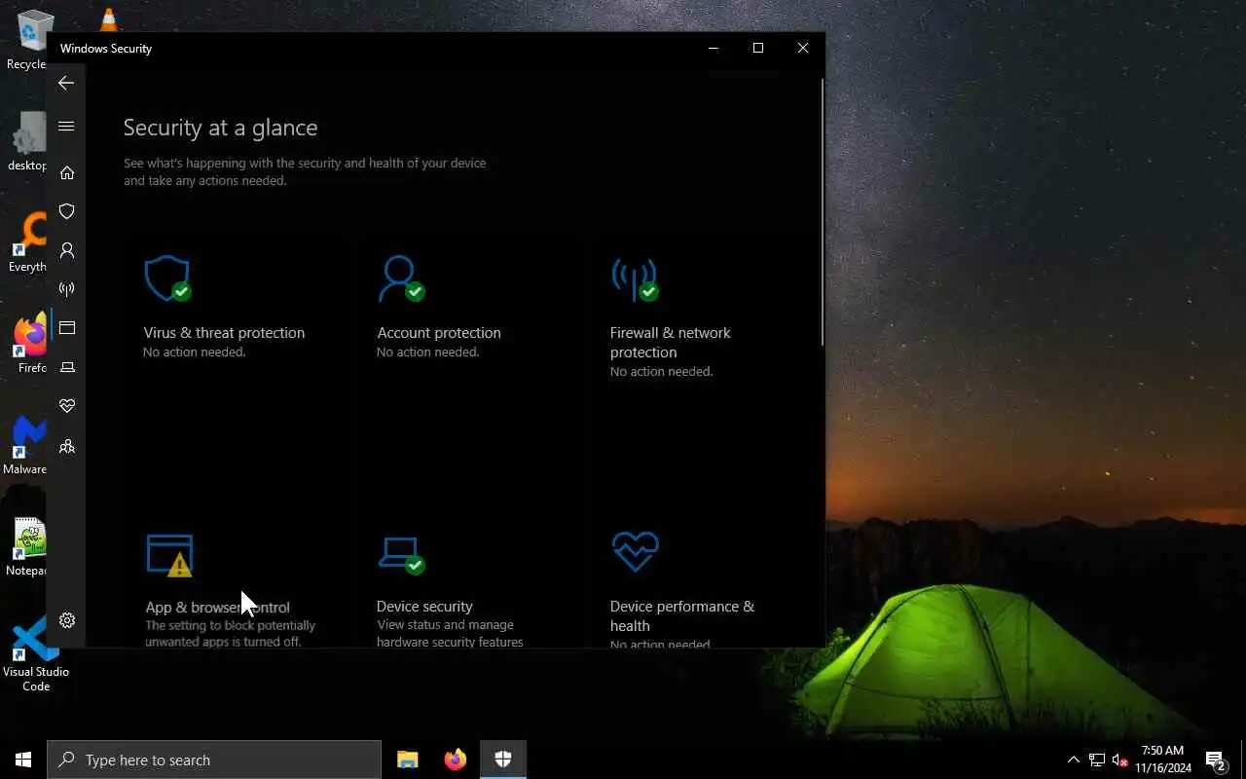The image size is (1246, 779).
Task: Open the notification center icon
Action: [1216, 760]
